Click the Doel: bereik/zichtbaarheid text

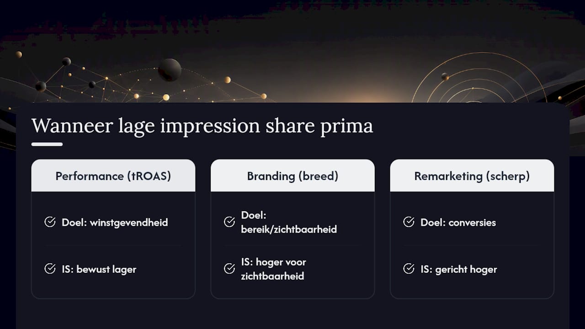(289, 222)
